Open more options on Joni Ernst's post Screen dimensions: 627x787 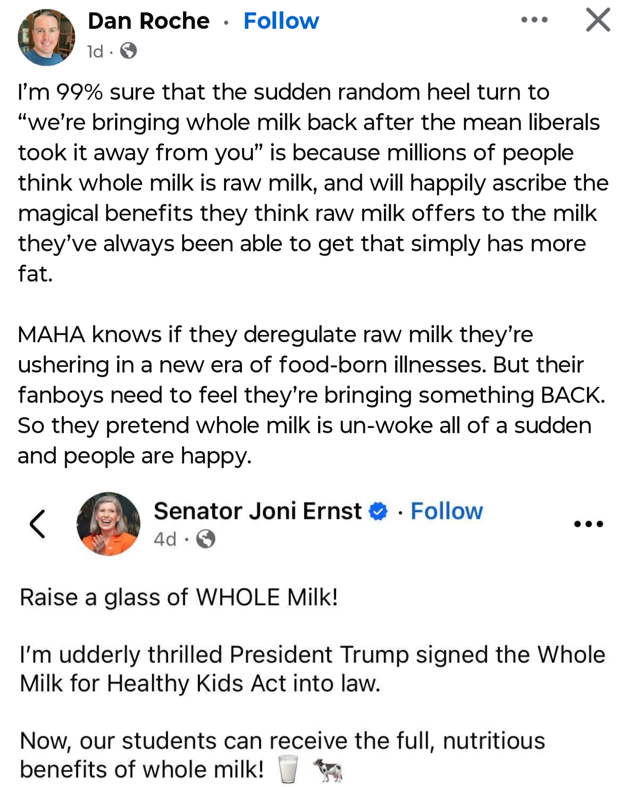pyautogui.click(x=588, y=524)
